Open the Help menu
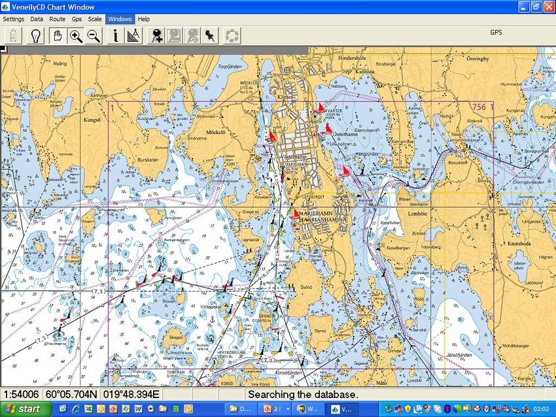Viewport: 556px width, 417px height. pyautogui.click(x=144, y=19)
